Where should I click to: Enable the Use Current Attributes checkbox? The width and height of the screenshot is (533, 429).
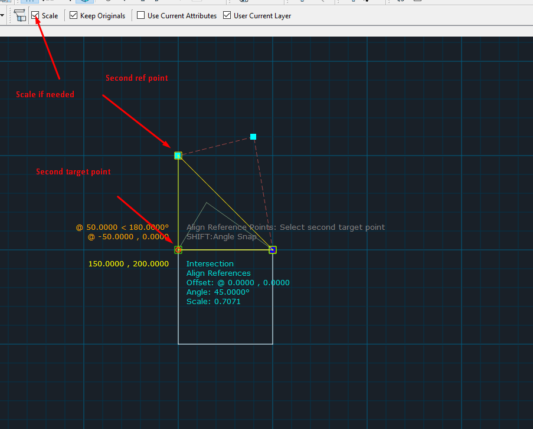tap(141, 15)
